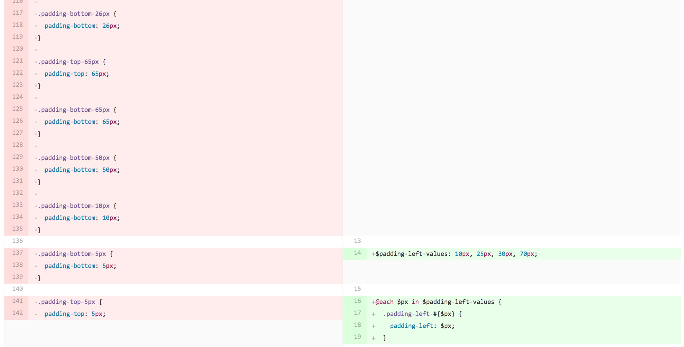This screenshot has width=684, height=347.
Task: Click removed line number 125
Action: click(x=17, y=109)
